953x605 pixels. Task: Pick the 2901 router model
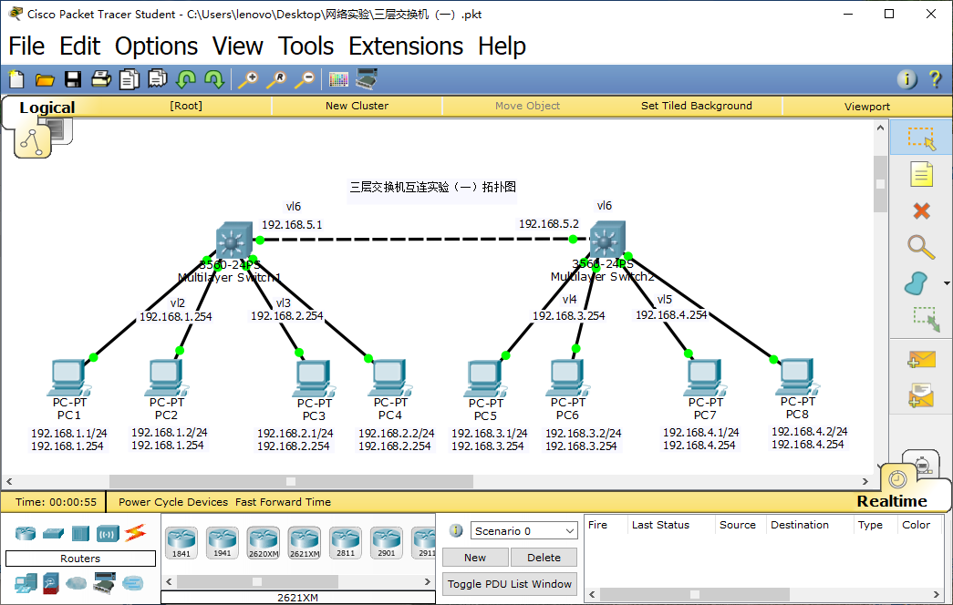(x=387, y=542)
